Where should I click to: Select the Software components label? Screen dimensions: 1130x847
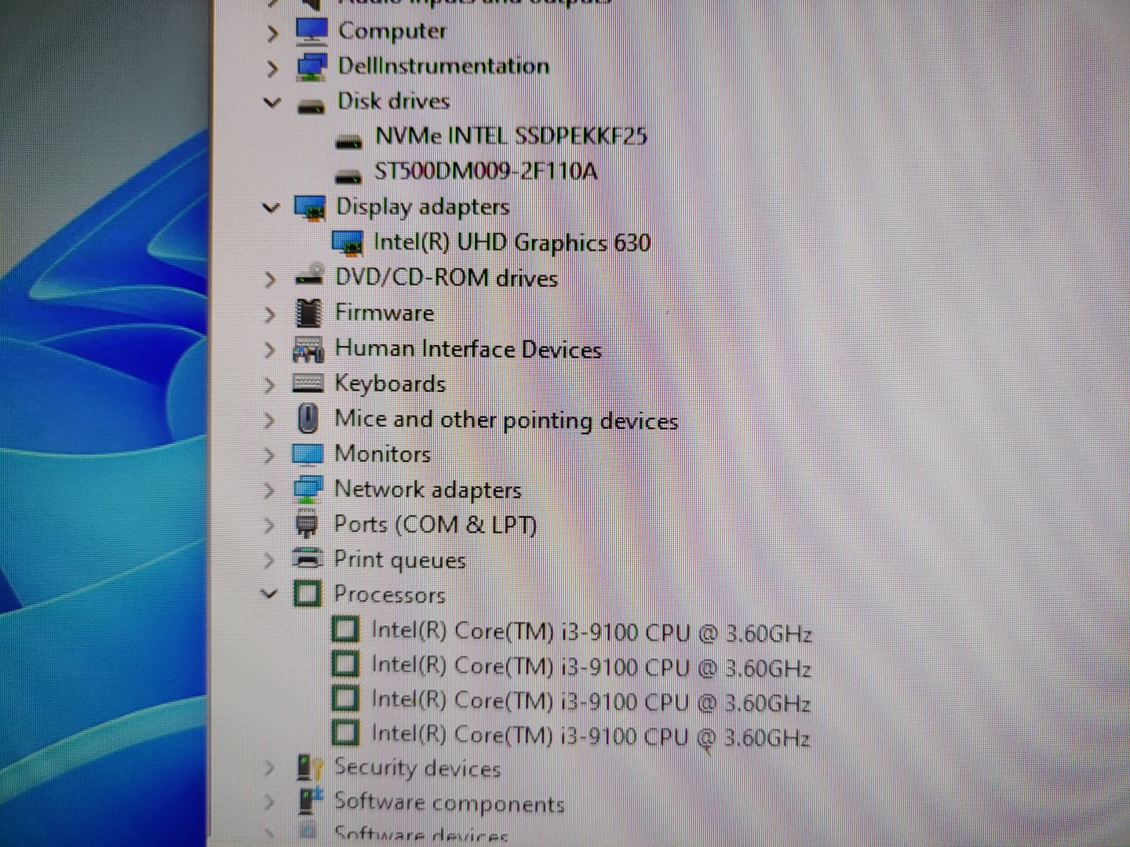point(449,802)
